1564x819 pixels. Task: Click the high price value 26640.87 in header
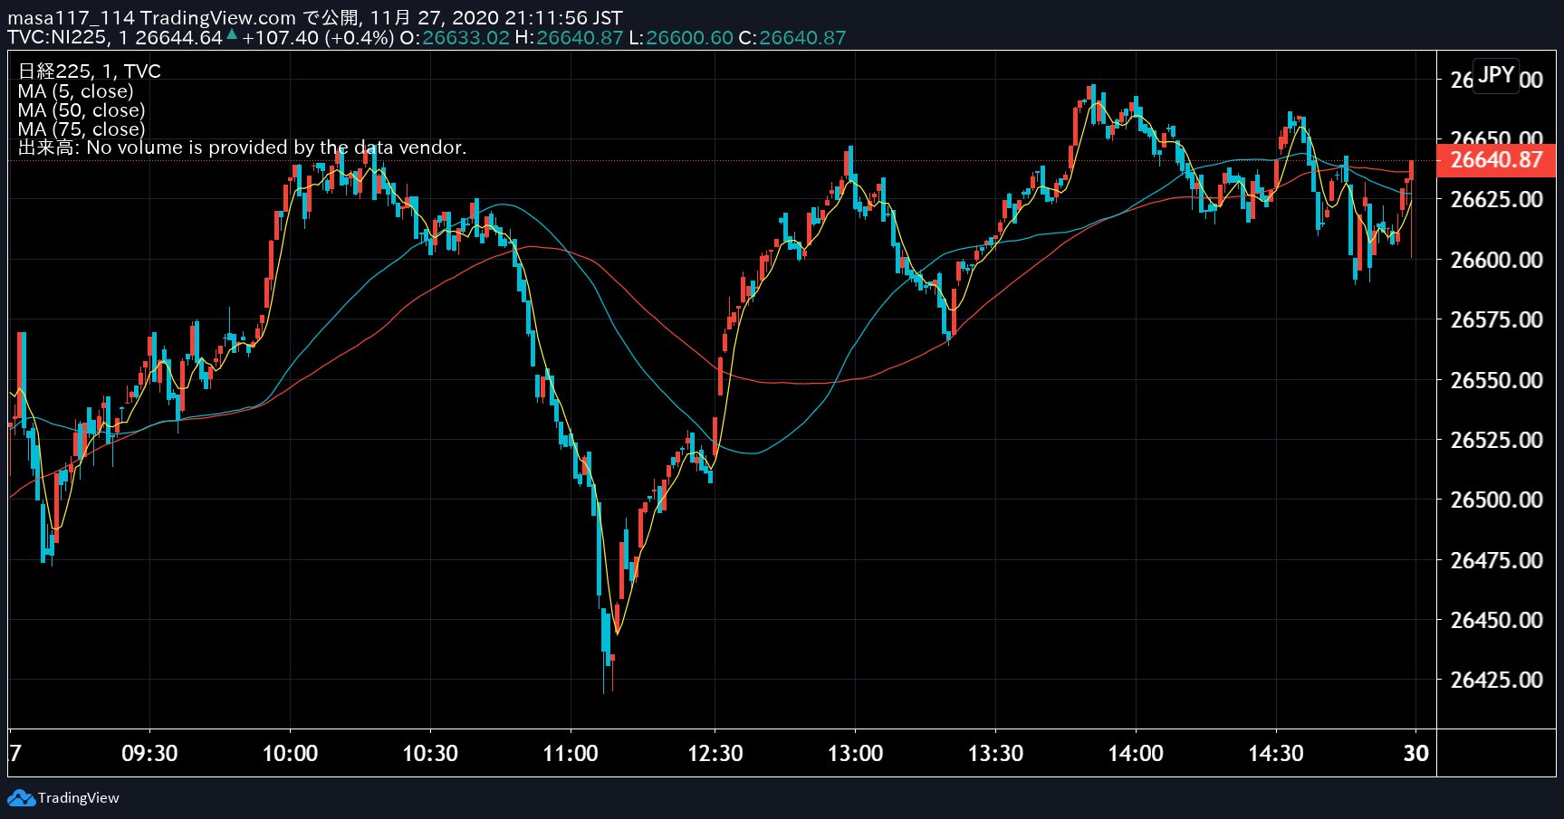tap(580, 38)
